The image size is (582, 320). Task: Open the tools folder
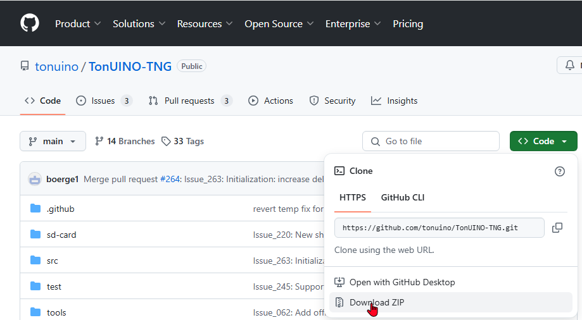coord(56,313)
